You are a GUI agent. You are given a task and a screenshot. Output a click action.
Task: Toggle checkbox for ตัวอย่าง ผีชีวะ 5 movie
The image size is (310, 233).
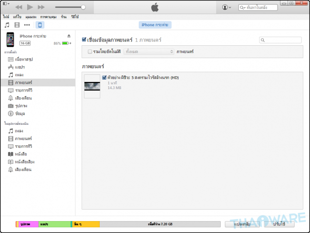[104, 78]
